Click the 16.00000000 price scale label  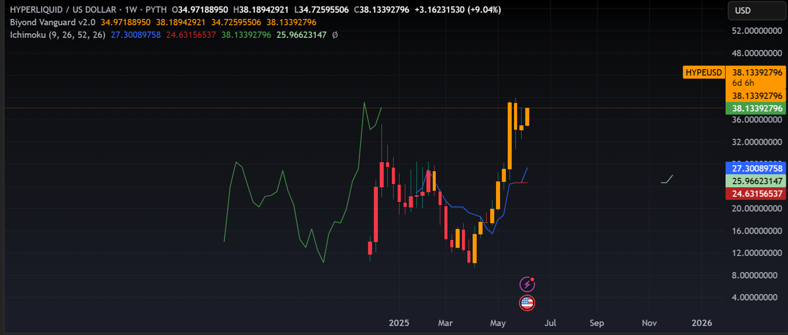tap(757, 231)
